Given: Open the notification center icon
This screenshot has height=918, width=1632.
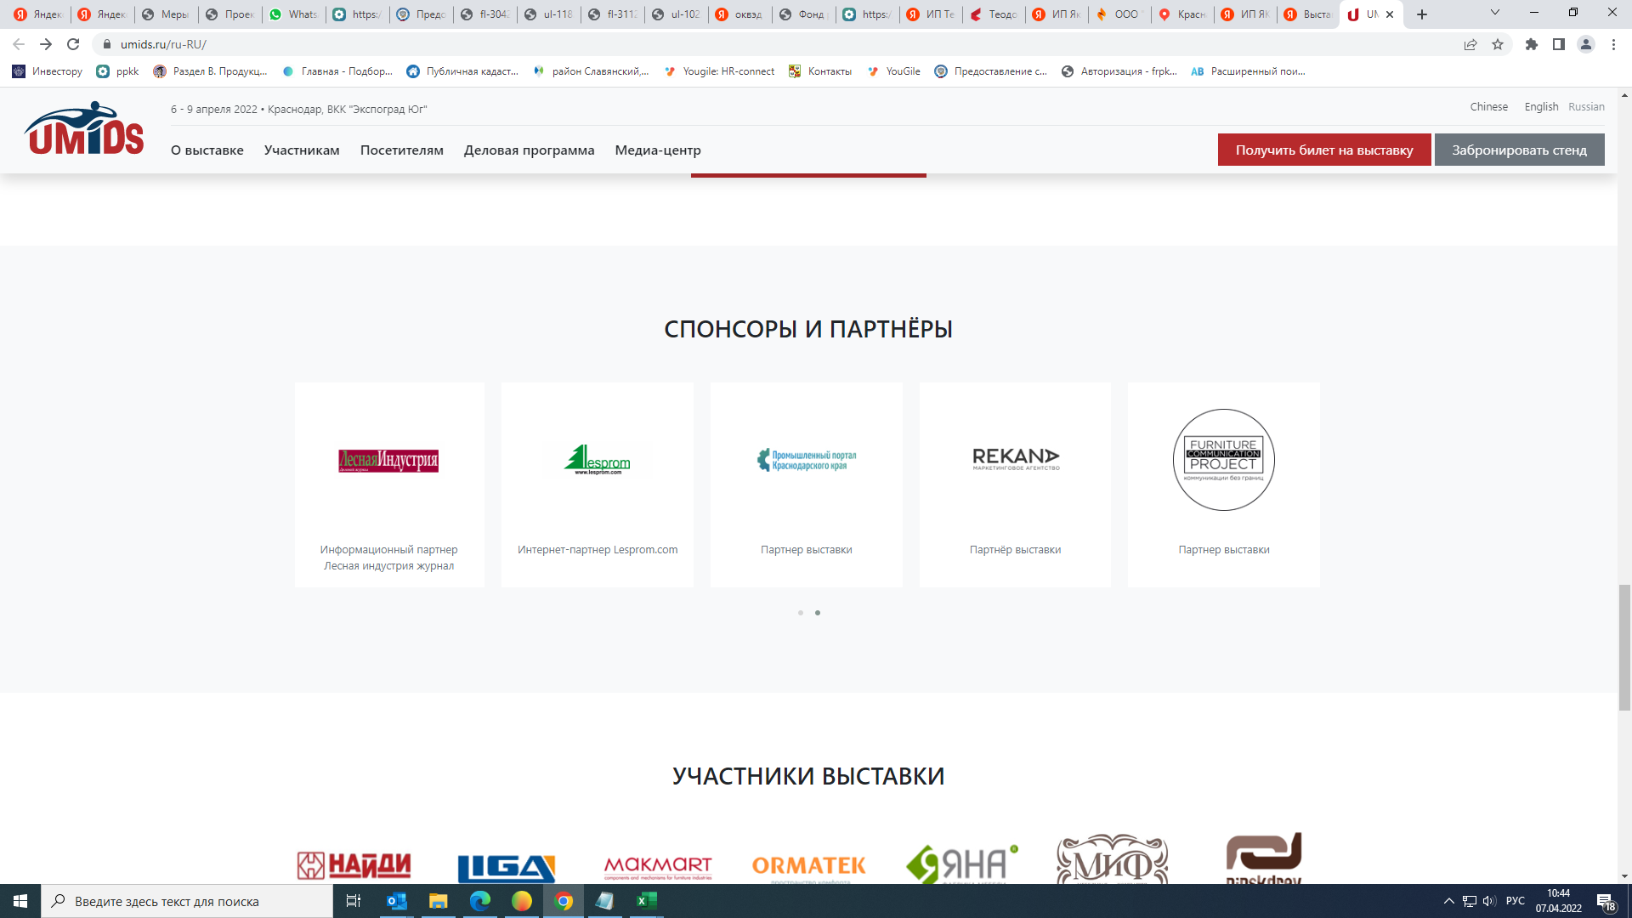Looking at the screenshot, I should tap(1605, 902).
